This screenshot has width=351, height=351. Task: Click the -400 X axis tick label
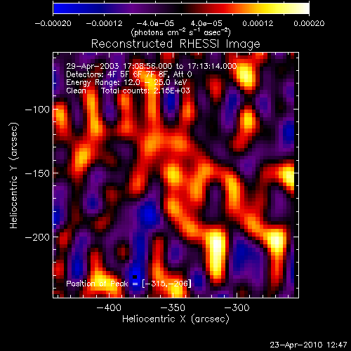tap(109, 307)
